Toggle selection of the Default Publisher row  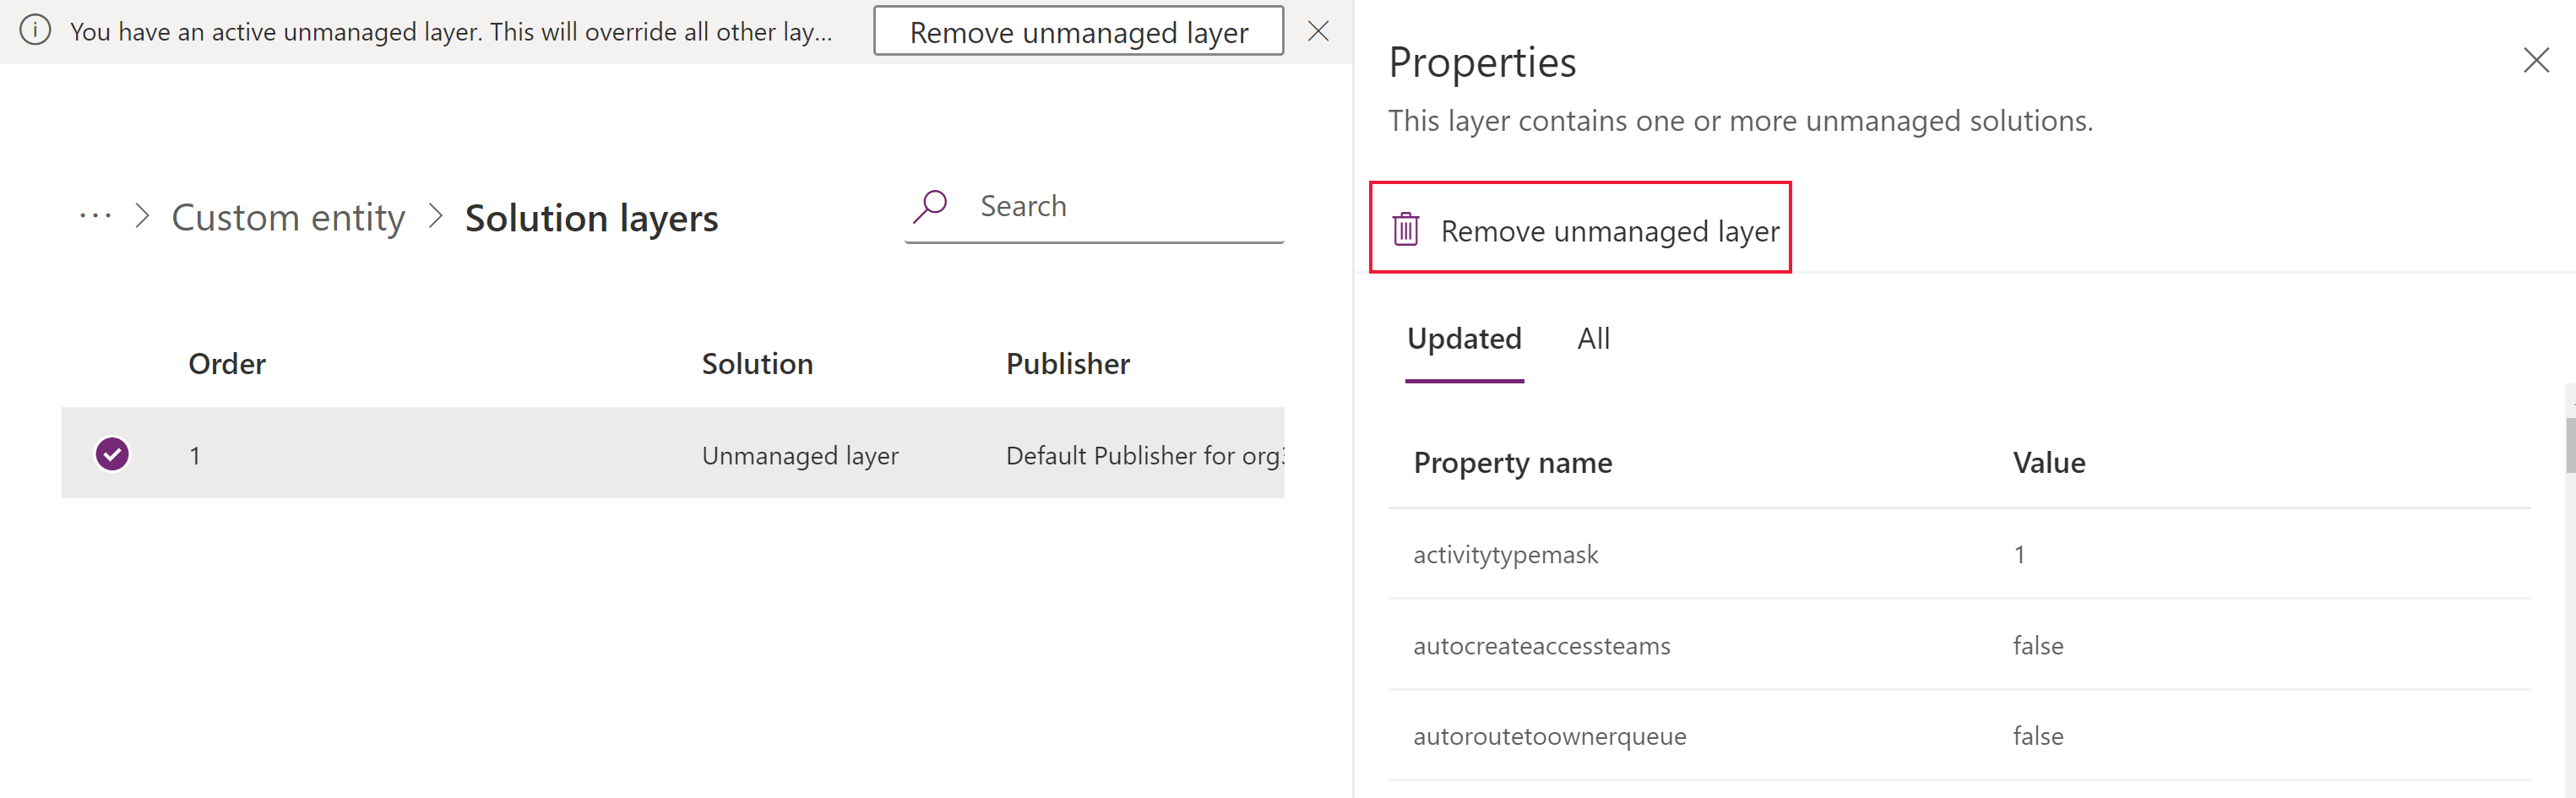coord(112,453)
